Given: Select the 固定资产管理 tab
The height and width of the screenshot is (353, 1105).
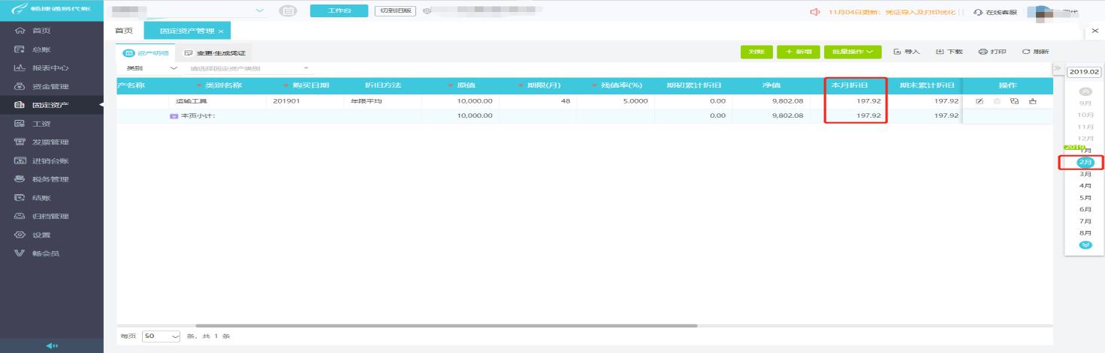Looking at the screenshot, I should (188, 31).
